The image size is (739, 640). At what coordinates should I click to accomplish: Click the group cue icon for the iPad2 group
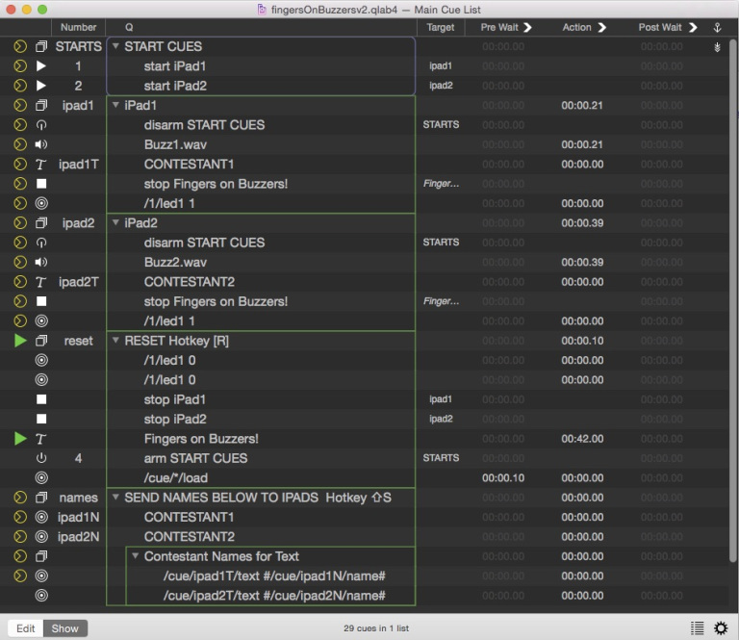[41, 222]
